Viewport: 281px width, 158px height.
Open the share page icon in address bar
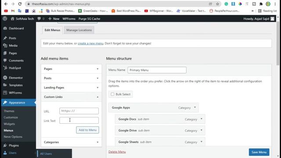[x=210, y=4]
